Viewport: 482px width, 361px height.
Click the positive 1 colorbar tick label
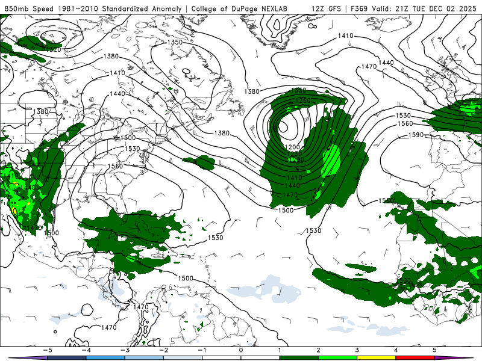click(280, 350)
